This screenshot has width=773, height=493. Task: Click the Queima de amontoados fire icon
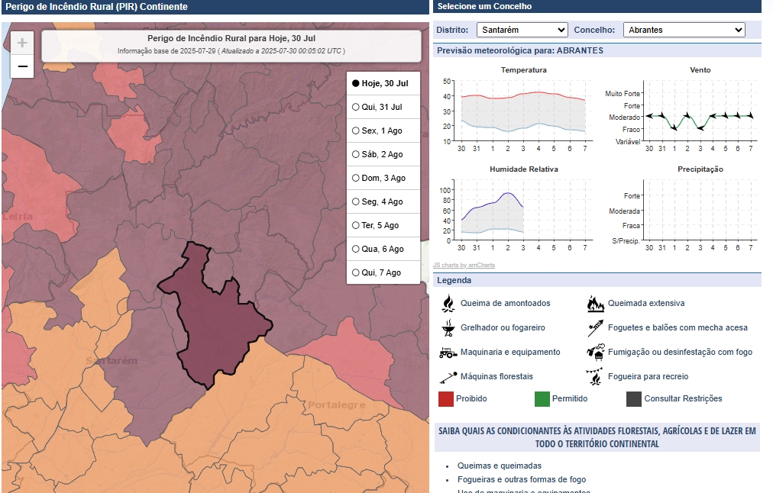(448, 304)
